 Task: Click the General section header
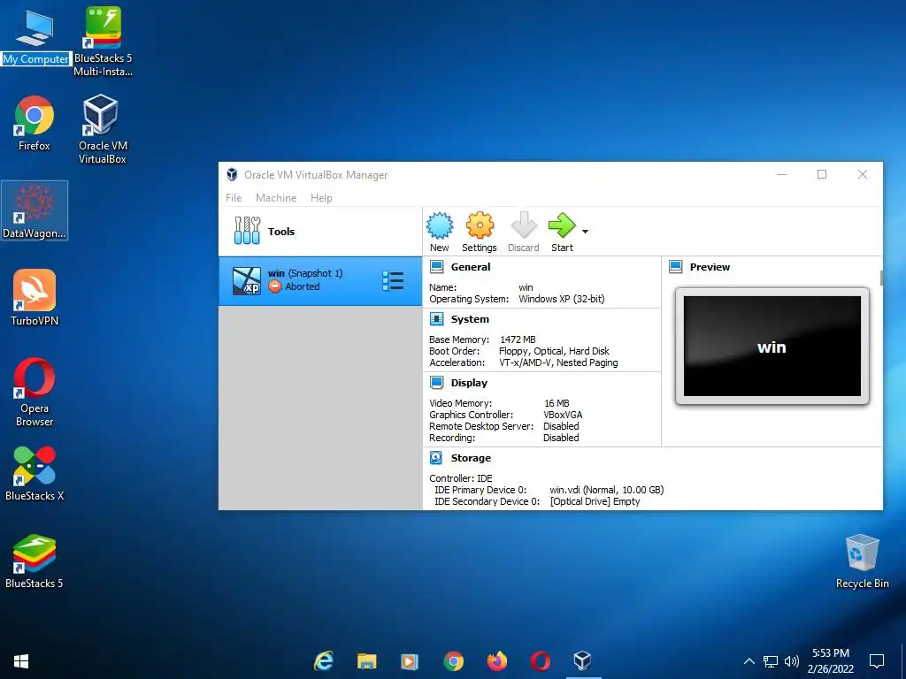[471, 267]
